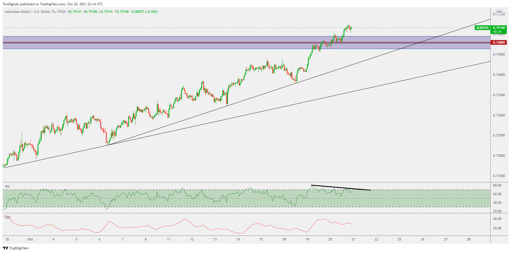
Task: Click the 80.00 label on RSI scale
Action: tap(497, 185)
